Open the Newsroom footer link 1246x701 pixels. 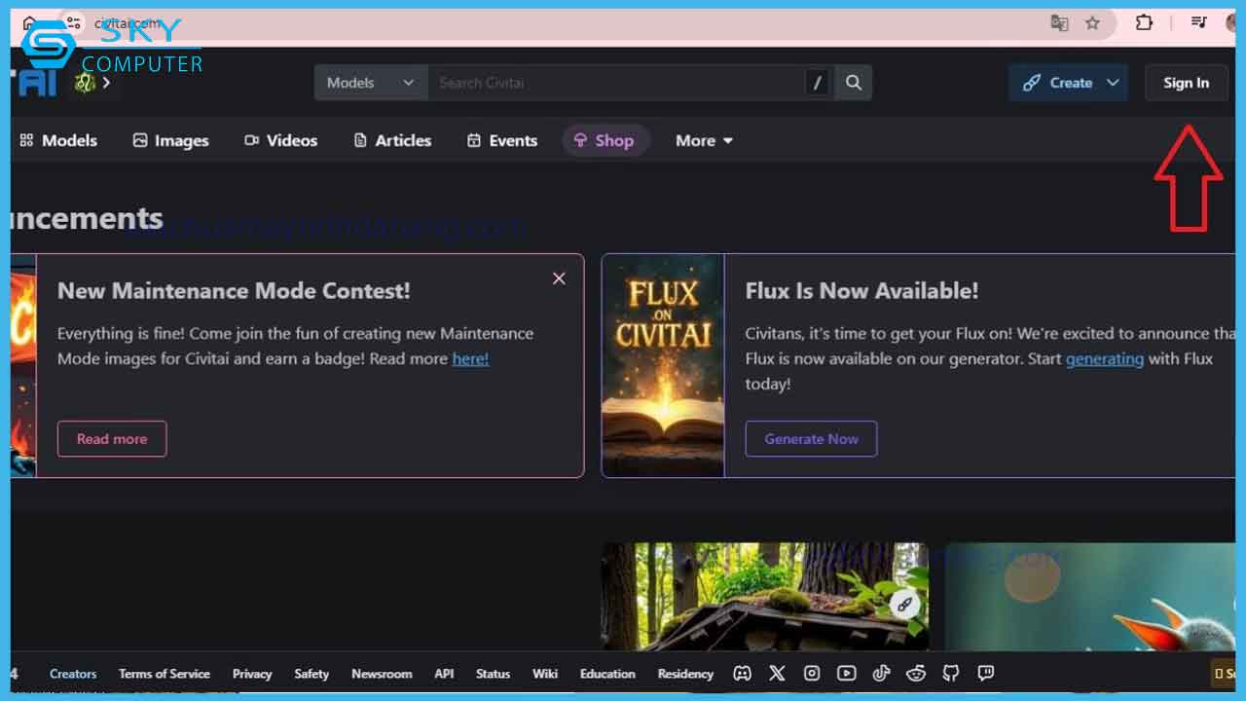point(382,674)
